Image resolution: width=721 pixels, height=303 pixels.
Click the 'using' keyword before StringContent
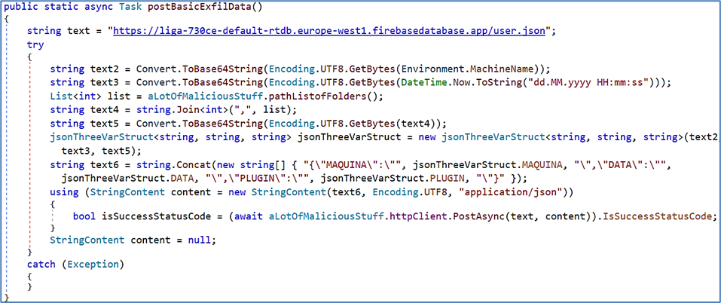(64, 191)
